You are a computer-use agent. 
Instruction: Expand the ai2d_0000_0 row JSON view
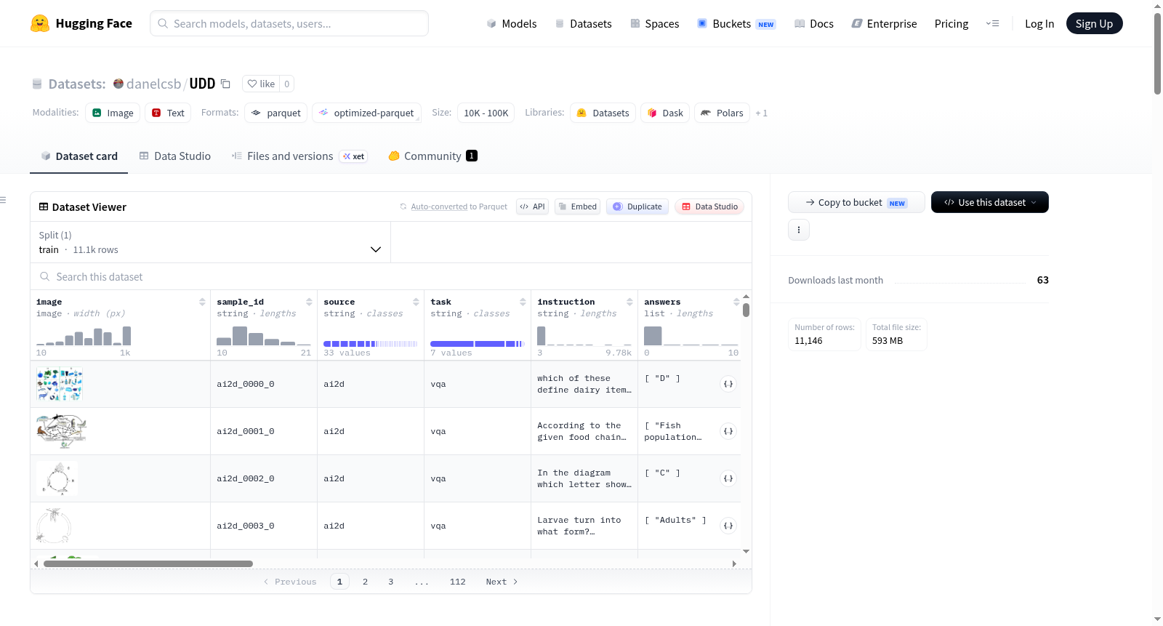click(x=728, y=384)
